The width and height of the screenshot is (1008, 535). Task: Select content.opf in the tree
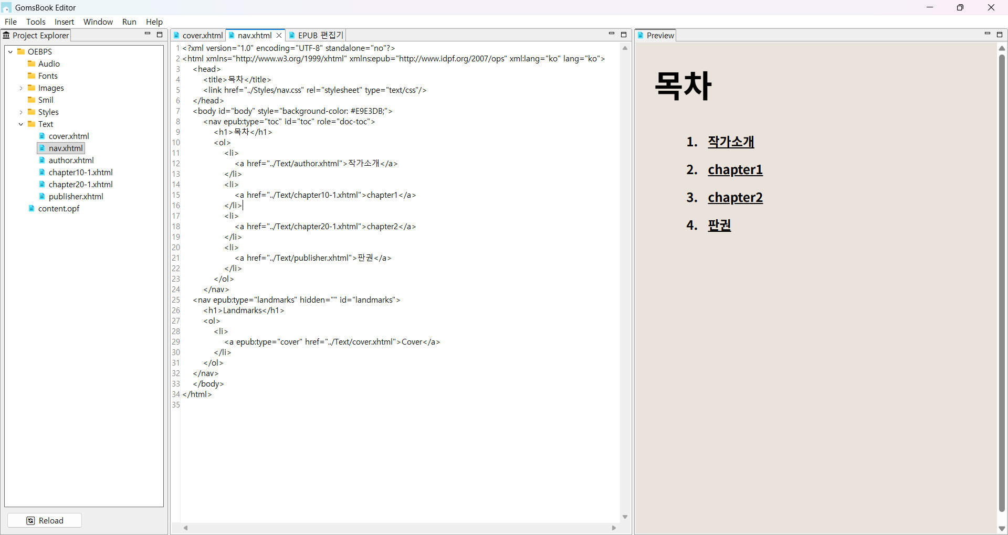[x=58, y=209]
